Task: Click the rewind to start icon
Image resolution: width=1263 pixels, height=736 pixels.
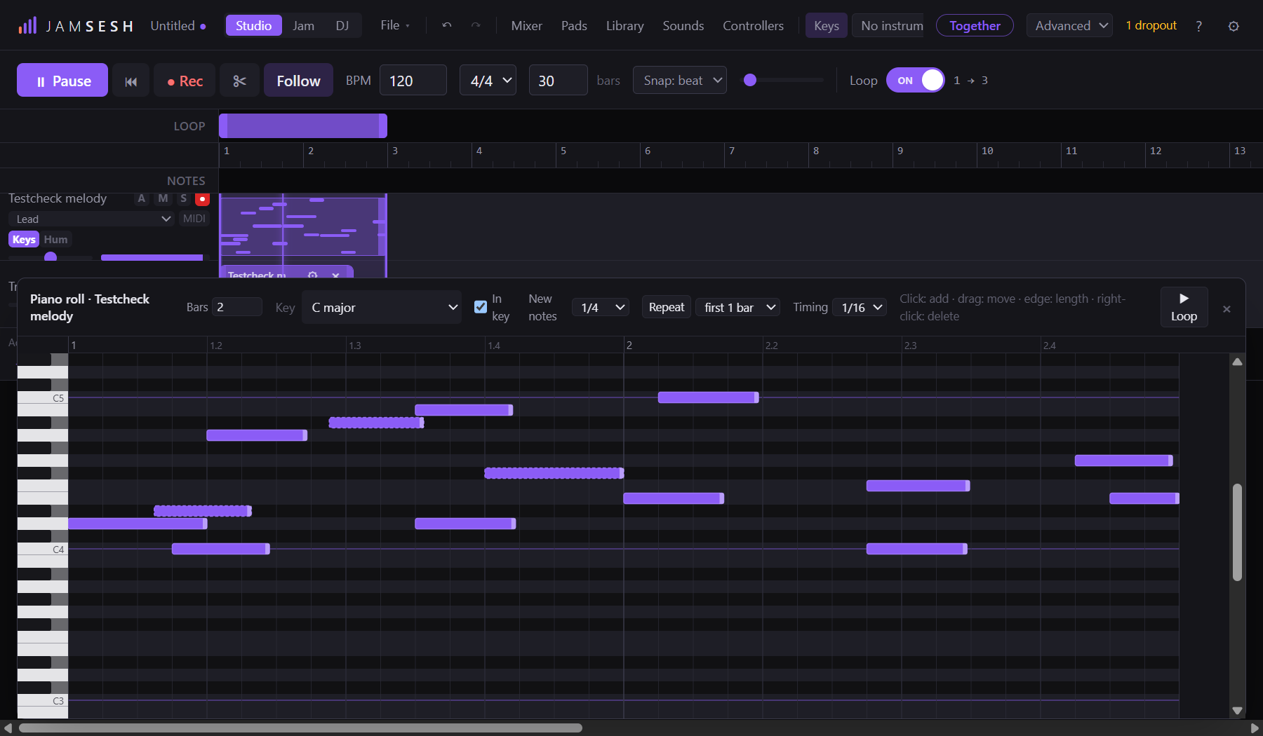Action: [131, 81]
